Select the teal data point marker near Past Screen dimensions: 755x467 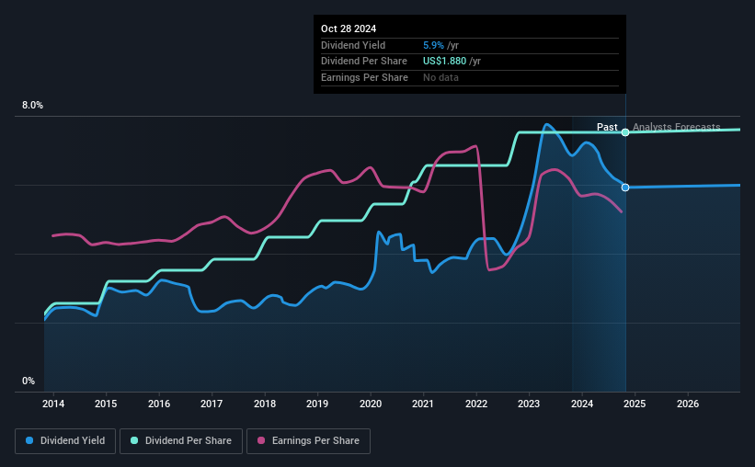coord(625,132)
